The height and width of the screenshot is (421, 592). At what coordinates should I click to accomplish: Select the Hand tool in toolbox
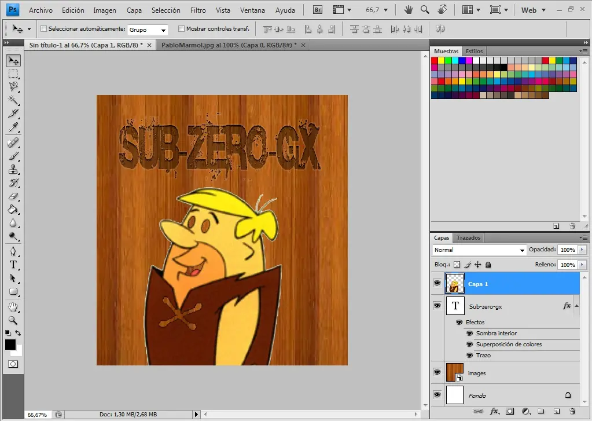[13, 307]
